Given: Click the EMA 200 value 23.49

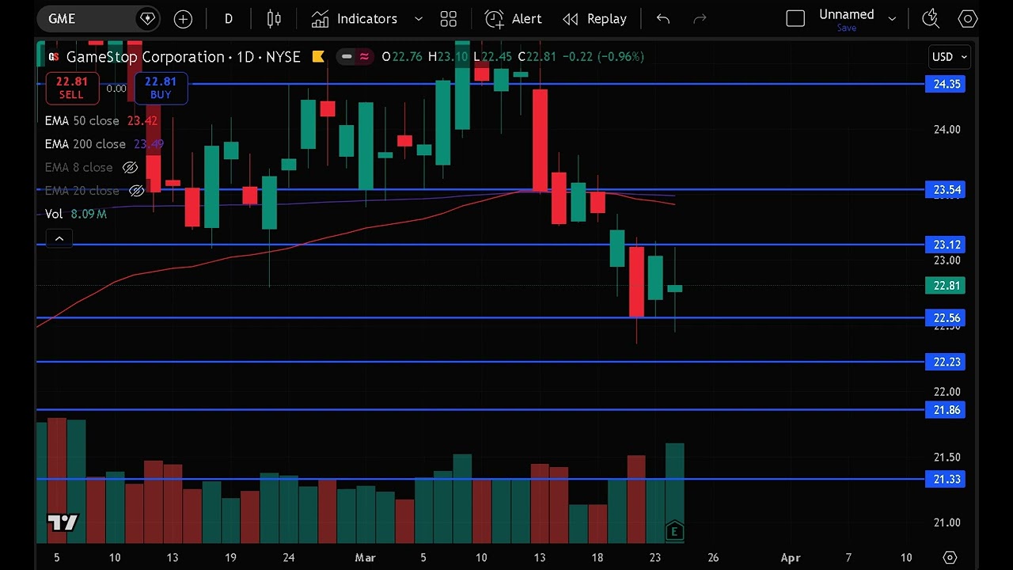Looking at the screenshot, I should (149, 144).
